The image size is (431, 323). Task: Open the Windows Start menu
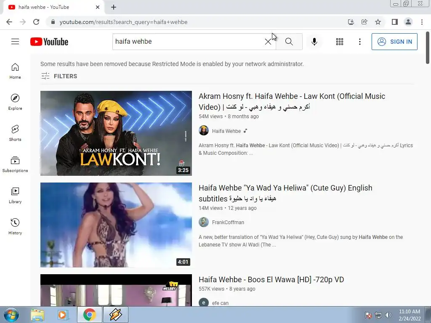point(11,315)
